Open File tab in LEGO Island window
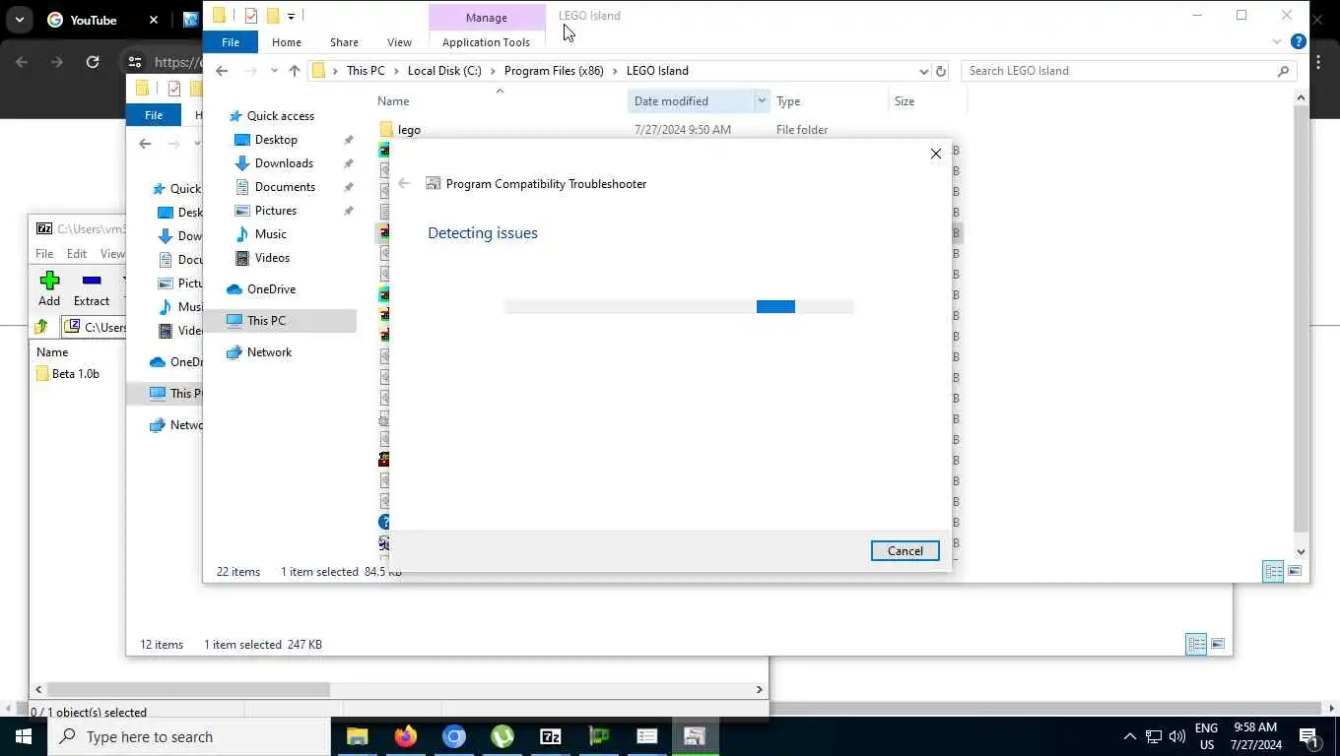 tap(231, 42)
